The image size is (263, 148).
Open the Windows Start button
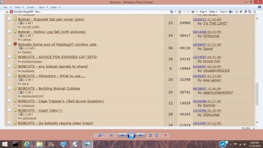click(5, 144)
